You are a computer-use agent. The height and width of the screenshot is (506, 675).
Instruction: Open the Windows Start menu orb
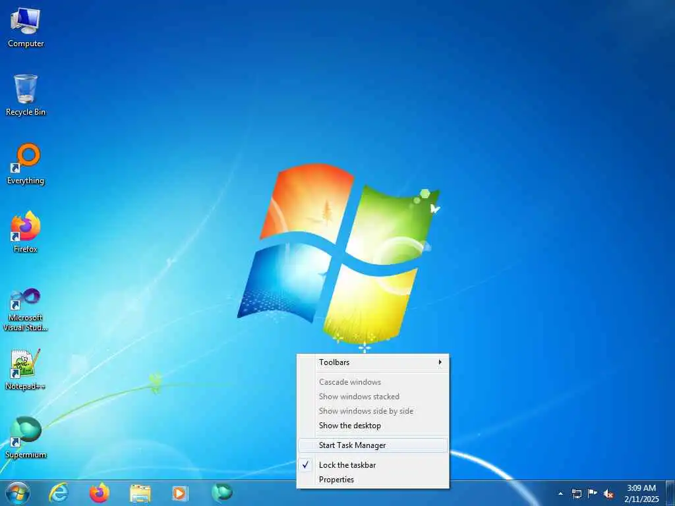(18, 493)
